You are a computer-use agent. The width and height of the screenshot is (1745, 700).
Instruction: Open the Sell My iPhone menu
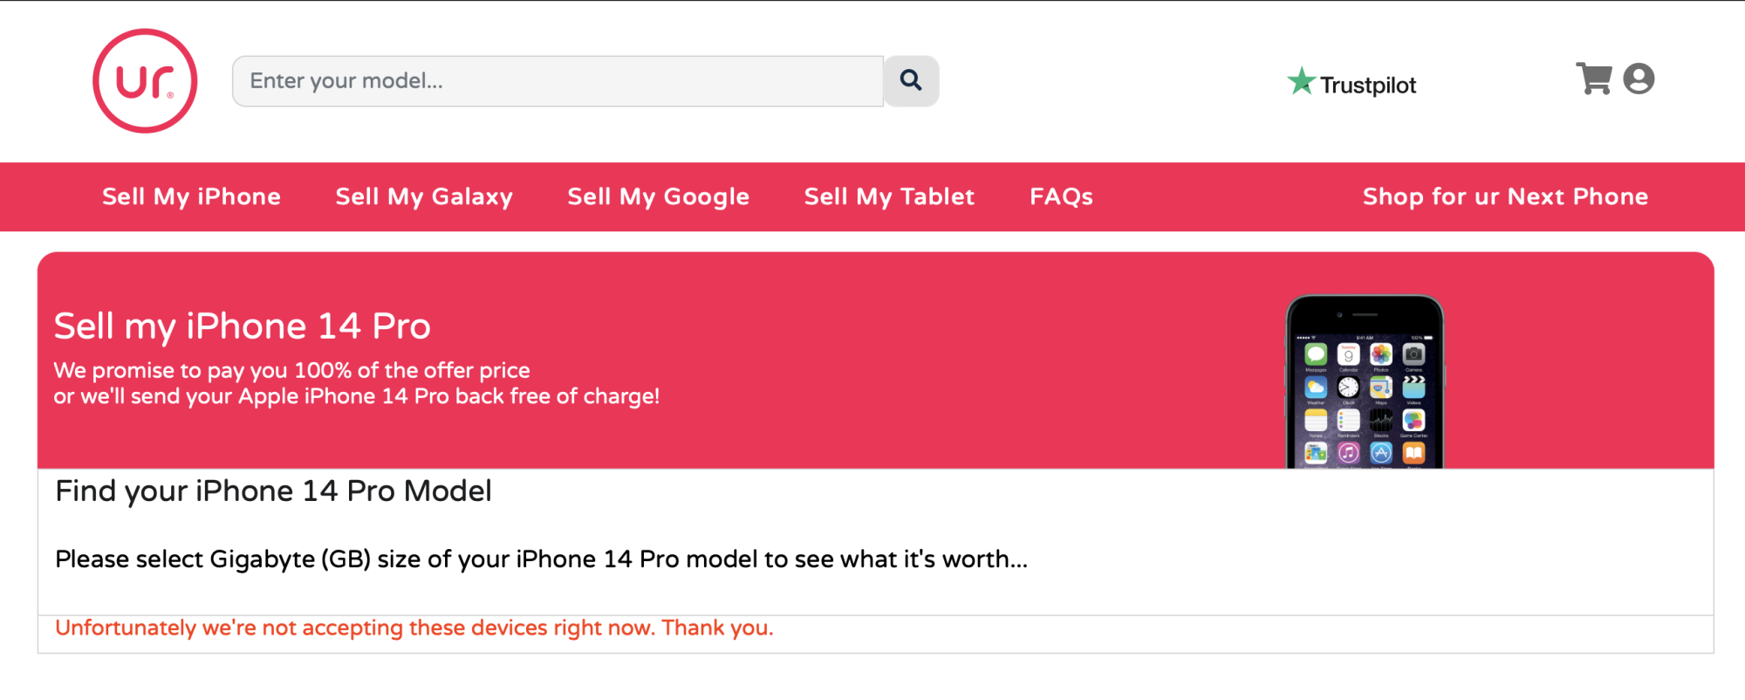(191, 196)
